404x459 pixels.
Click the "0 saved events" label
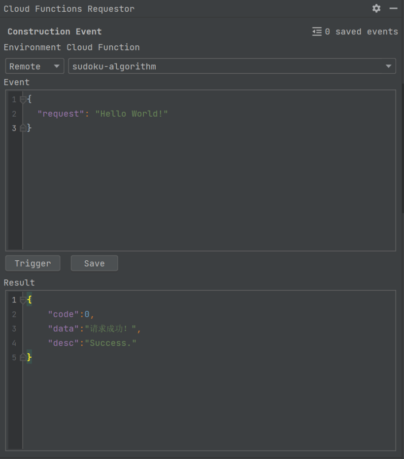point(361,31)
